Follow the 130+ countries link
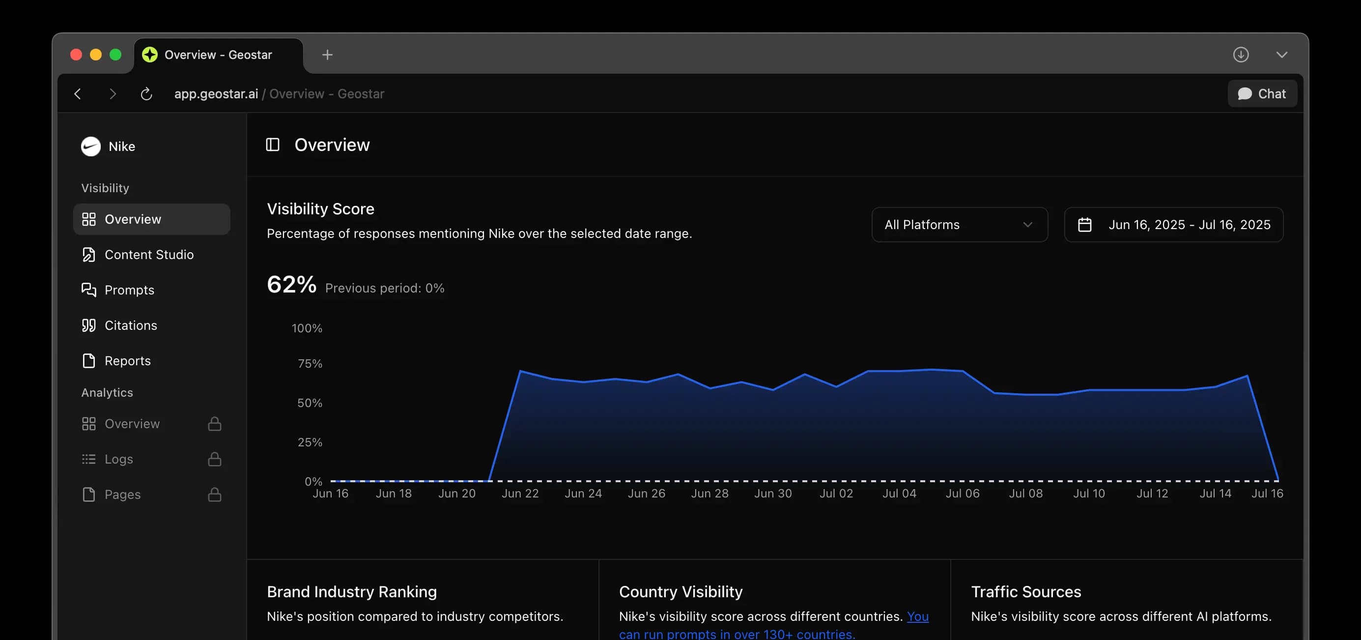 [737, 633]
